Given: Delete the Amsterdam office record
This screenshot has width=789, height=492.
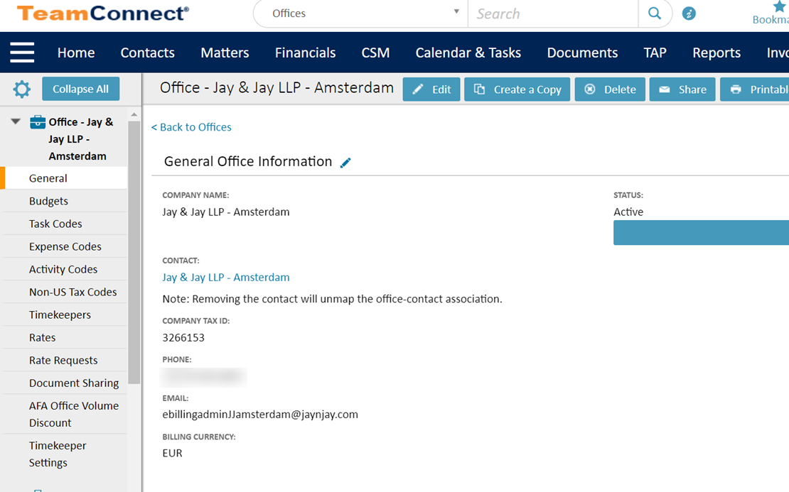Looking at the screenshot, I should click(x=609, y=89).
